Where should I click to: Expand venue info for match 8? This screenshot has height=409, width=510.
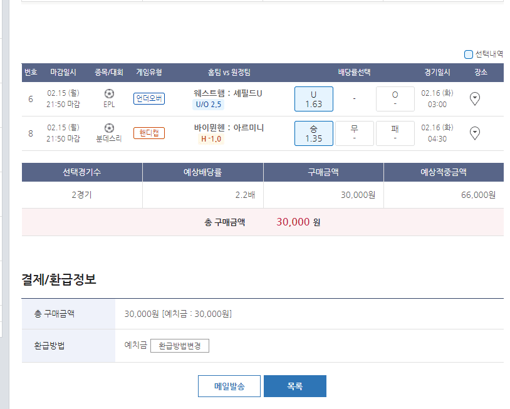coord(475,133)
